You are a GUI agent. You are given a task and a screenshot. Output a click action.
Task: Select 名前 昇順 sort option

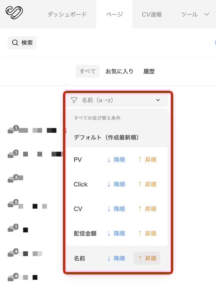click(x=147, y=258)
